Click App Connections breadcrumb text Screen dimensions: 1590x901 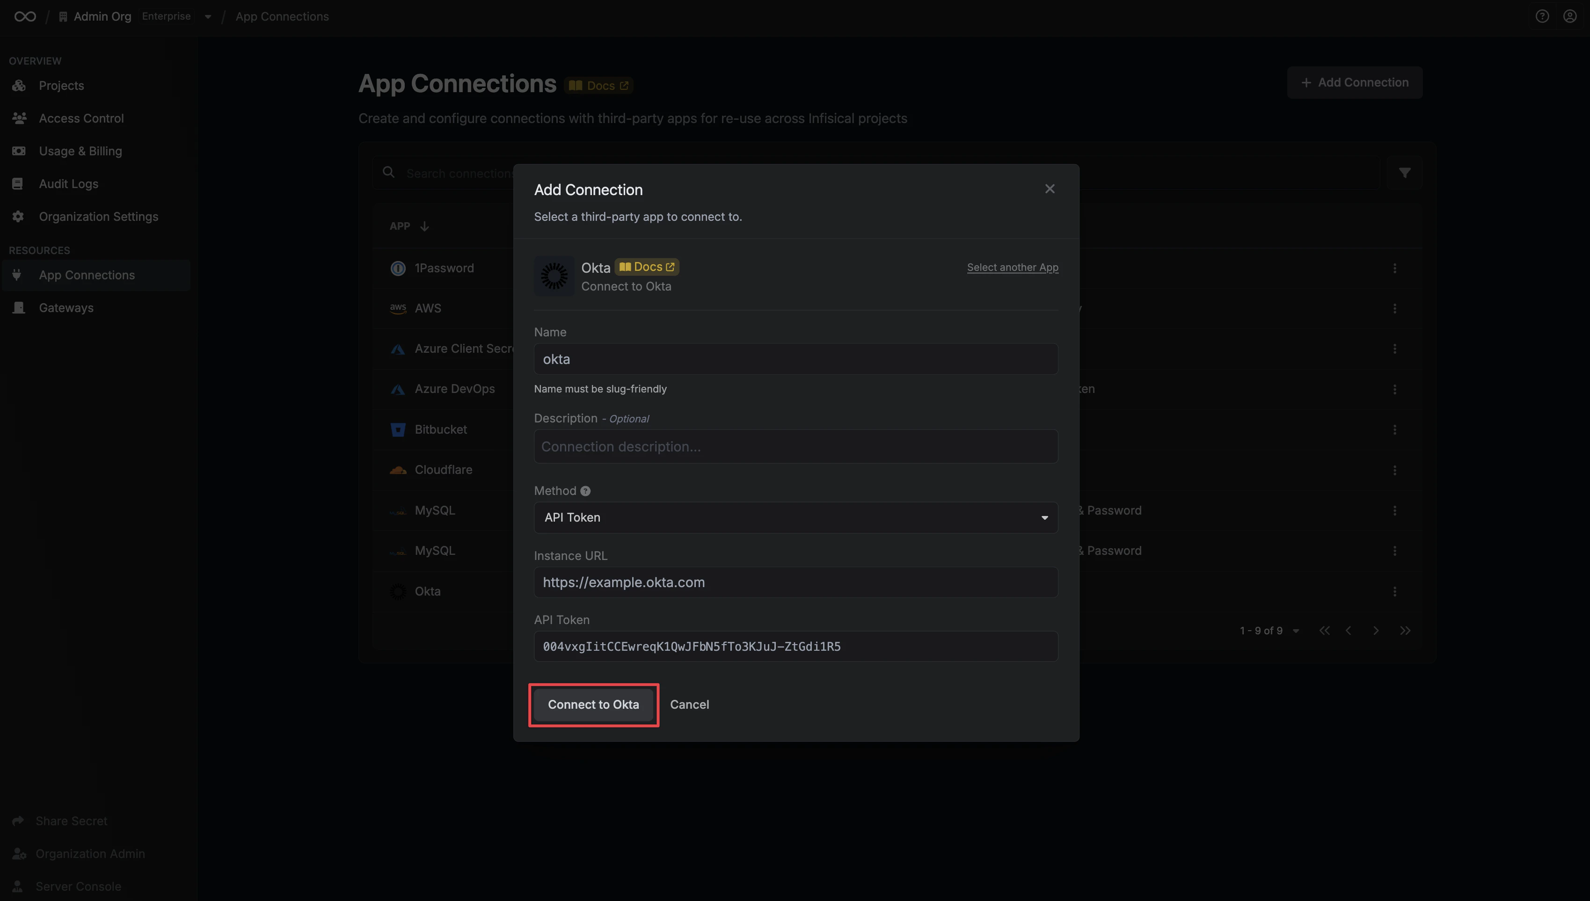point(282,17)
